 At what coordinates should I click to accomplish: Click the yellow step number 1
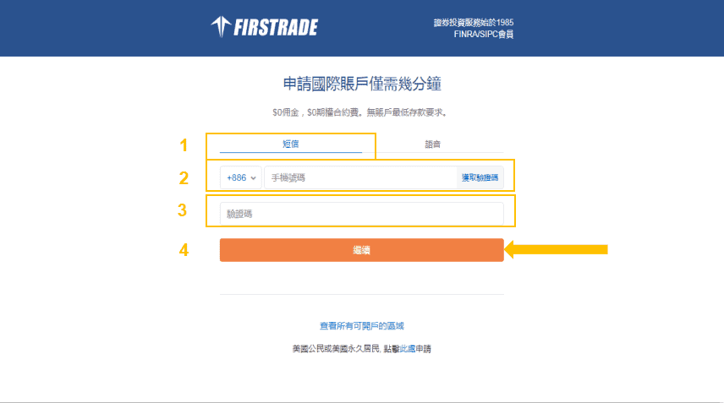184,145
